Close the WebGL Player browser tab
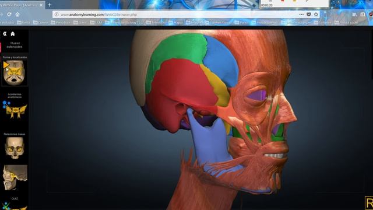The width and height of the screenshot is (373, 210). 41,5
